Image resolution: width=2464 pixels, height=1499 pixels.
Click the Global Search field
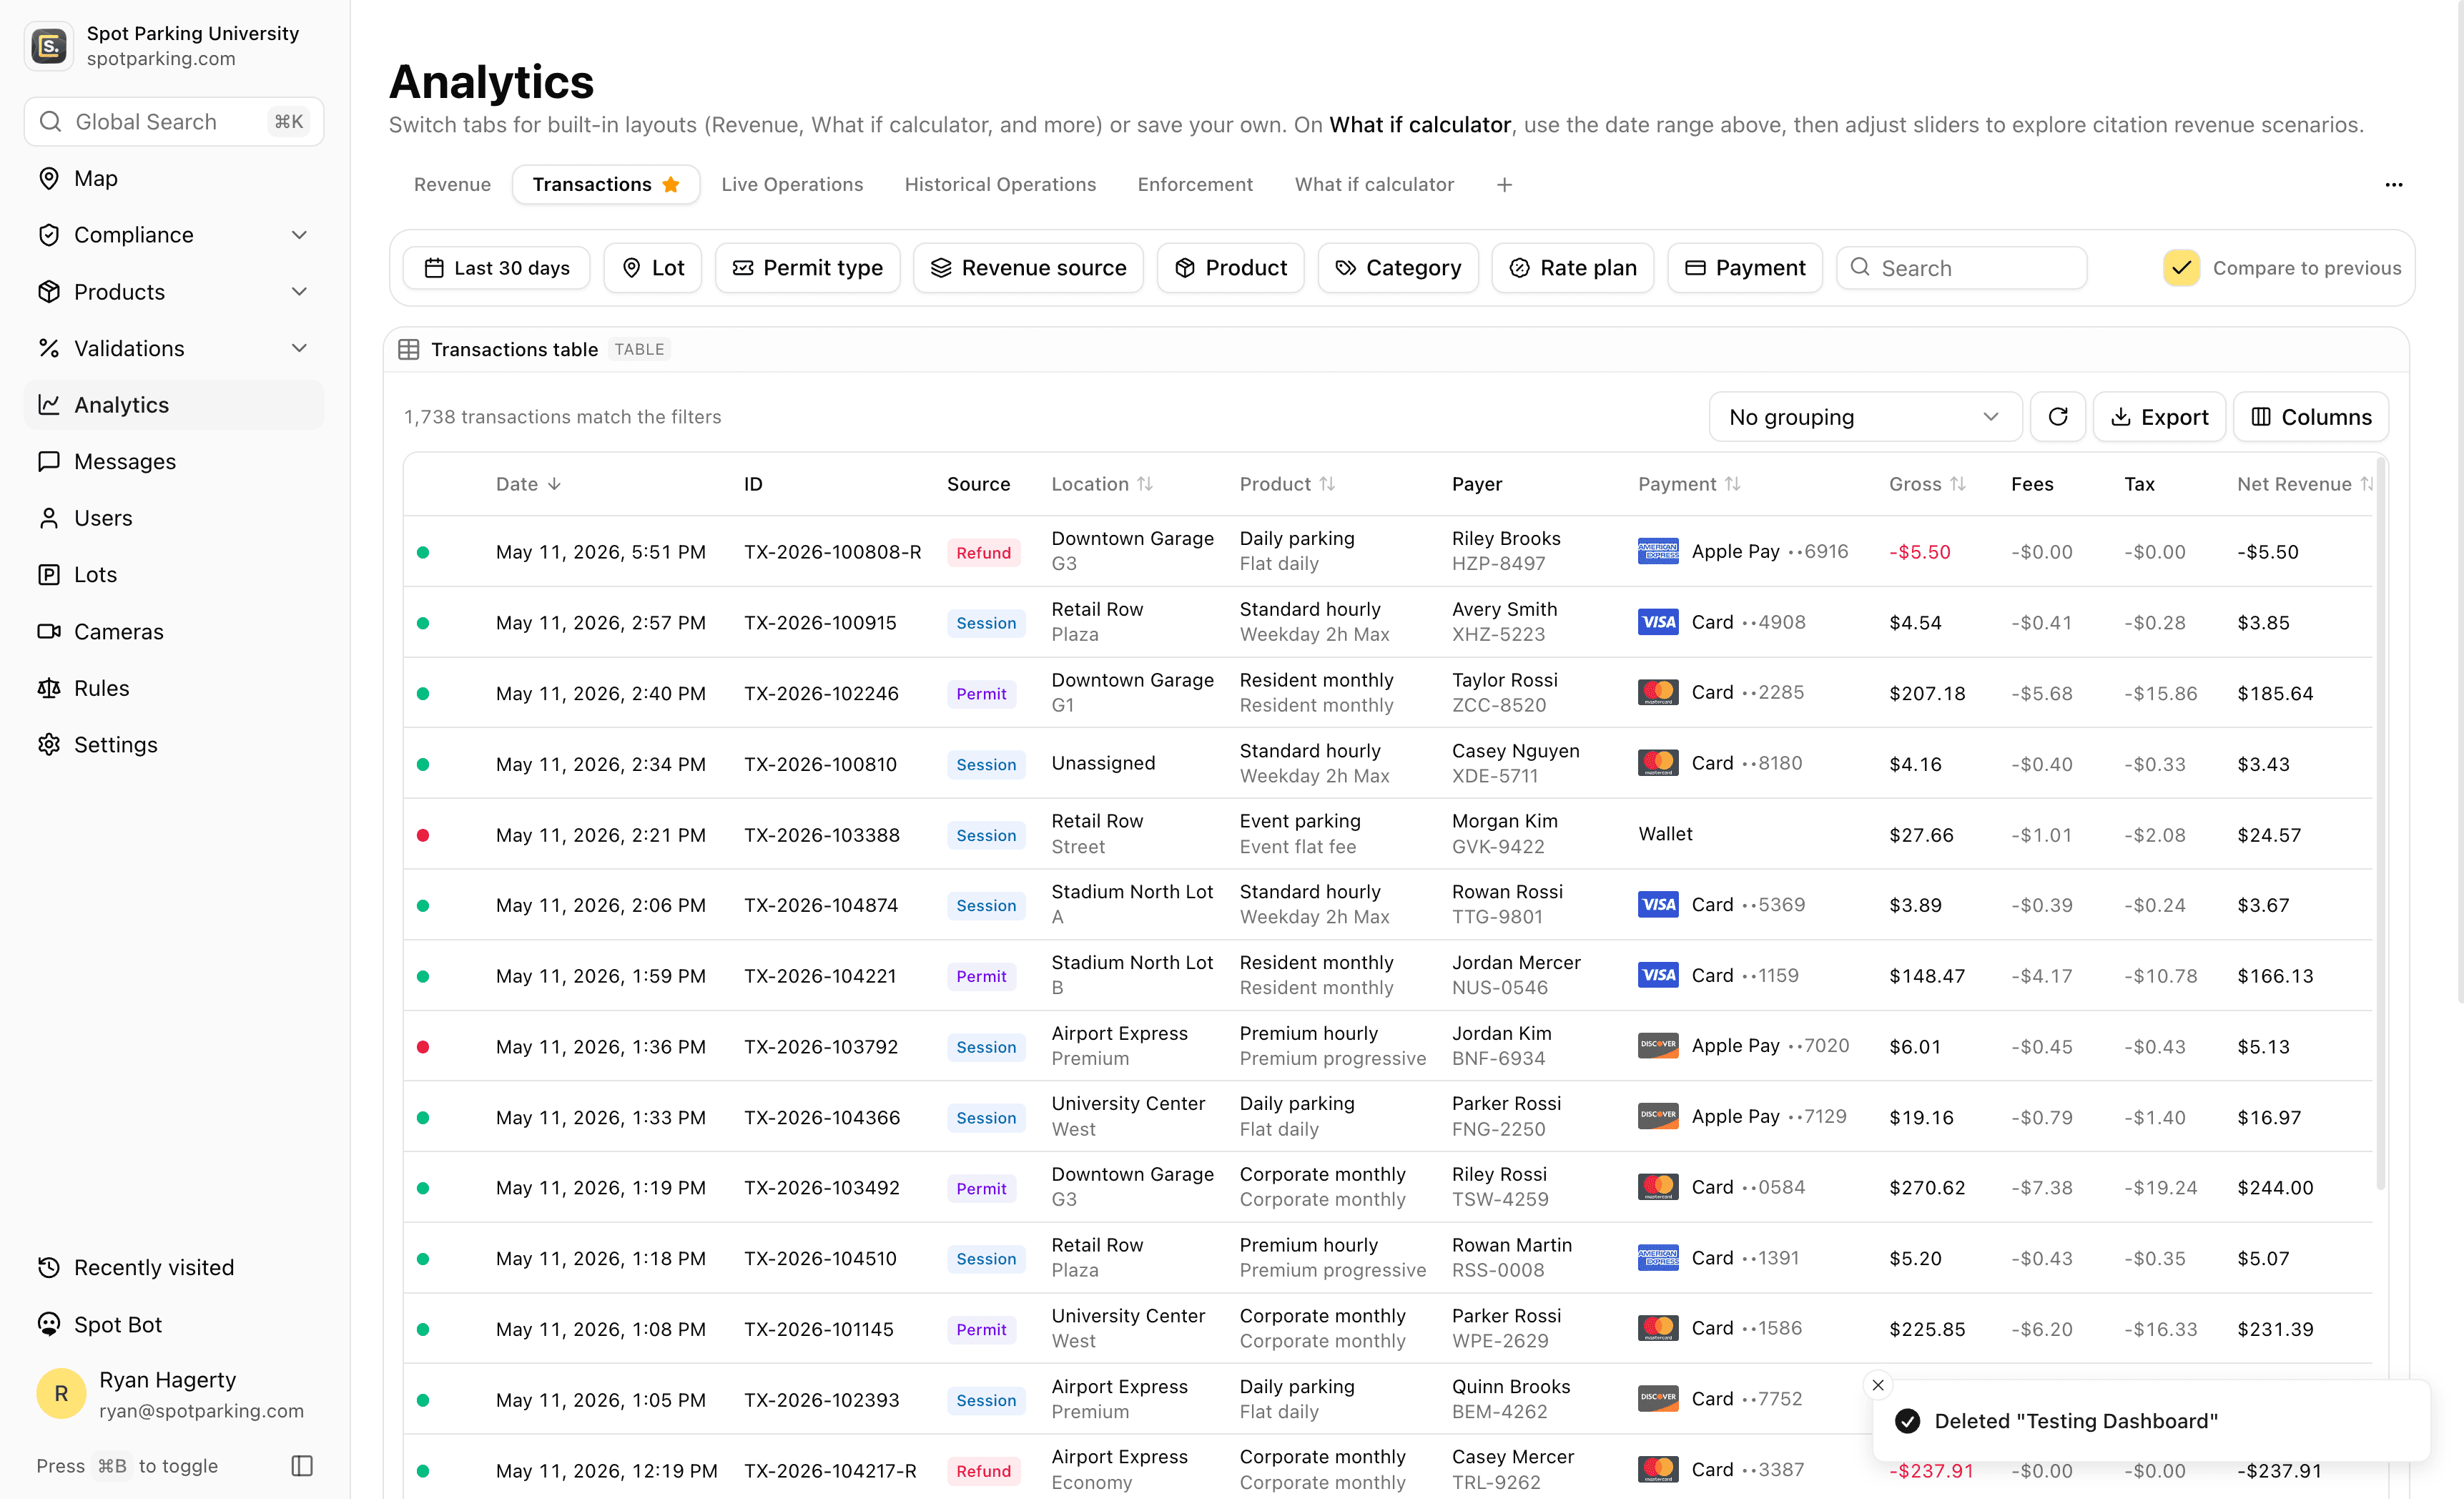click(173, 122)
